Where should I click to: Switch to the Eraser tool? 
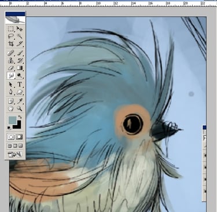pos(11,68)
